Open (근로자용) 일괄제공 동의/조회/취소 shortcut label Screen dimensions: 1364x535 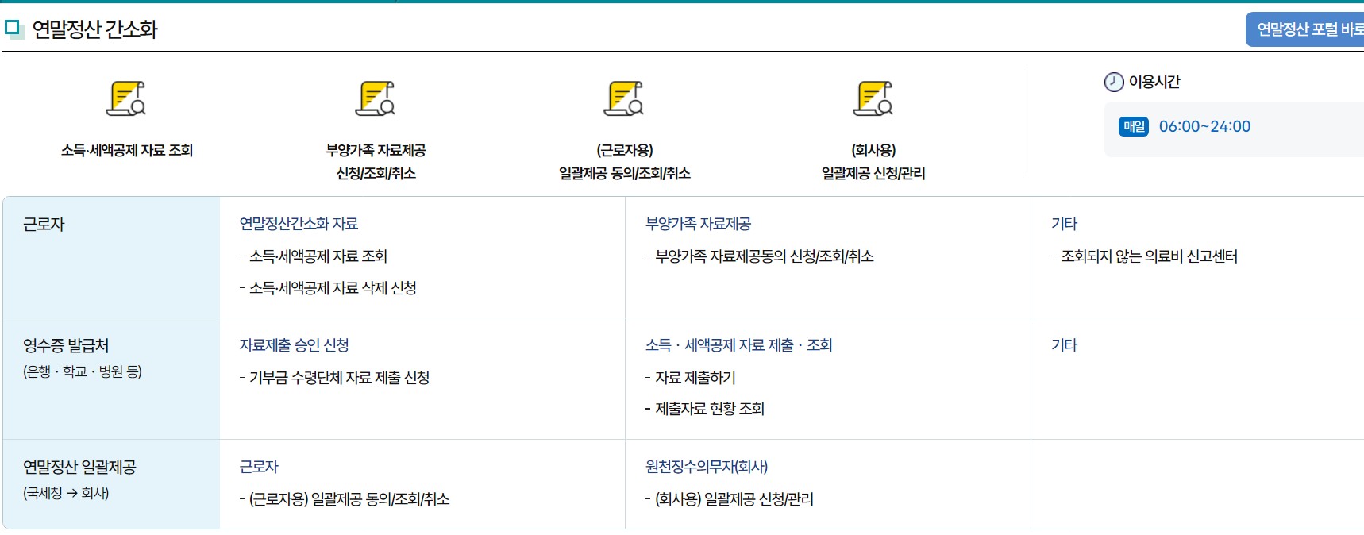pyautogui.click(x=625, y=161)
